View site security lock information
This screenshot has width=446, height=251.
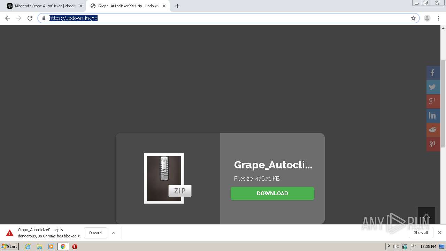point(44,18)
